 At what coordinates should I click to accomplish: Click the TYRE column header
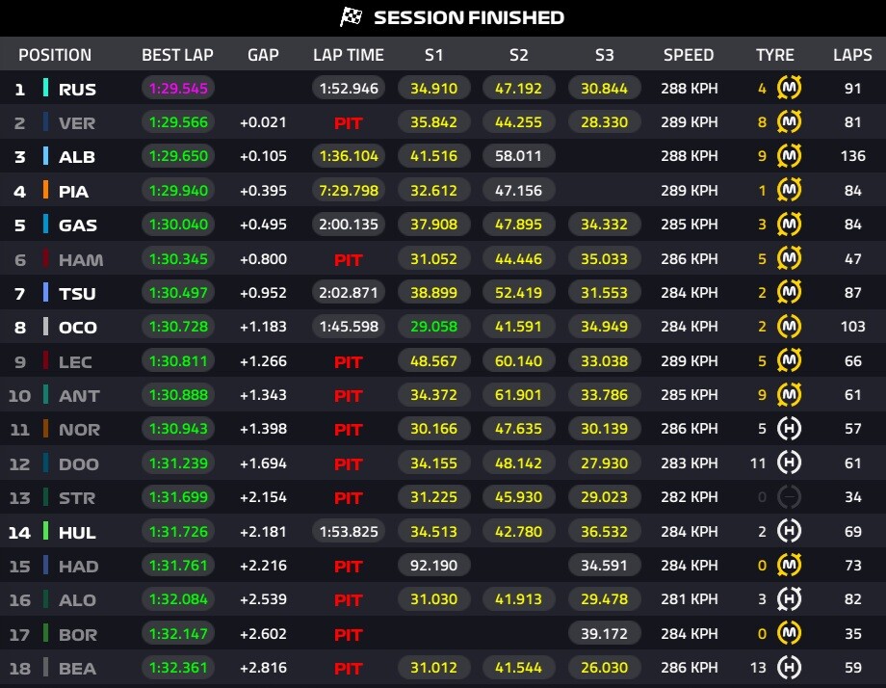[x=775, y=55]
